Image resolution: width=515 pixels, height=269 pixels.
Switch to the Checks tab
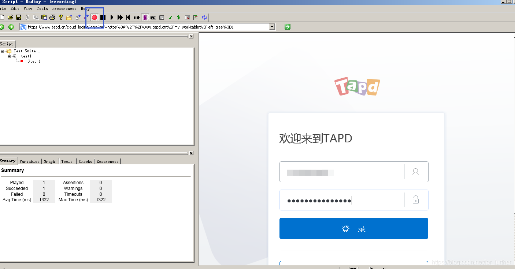pos(85,161)
